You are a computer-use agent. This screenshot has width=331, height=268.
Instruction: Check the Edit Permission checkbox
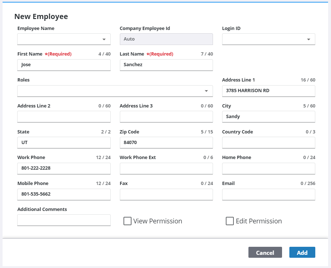230,221
